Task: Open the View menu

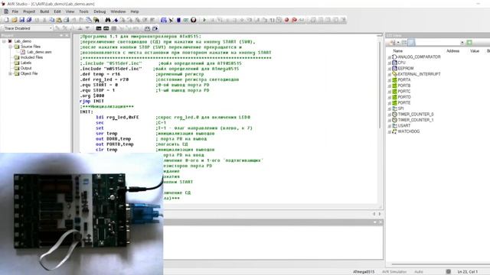Action: 70,11
